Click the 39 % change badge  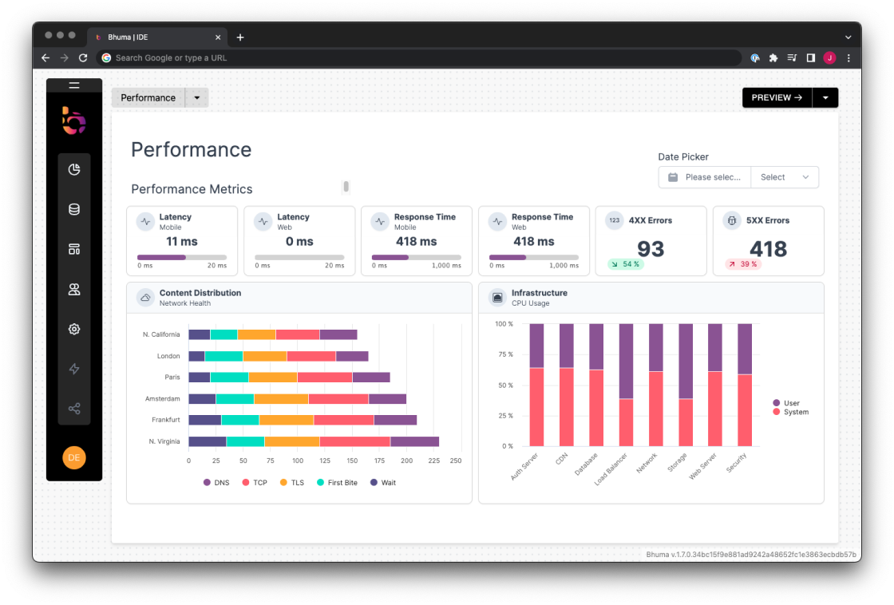tap(743, 264)
